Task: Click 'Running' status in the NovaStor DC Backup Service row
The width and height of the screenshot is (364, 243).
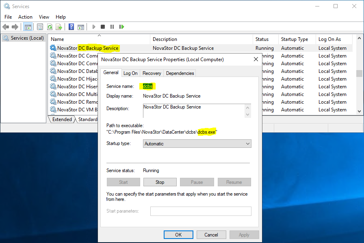Action: [x=264, y=48]
